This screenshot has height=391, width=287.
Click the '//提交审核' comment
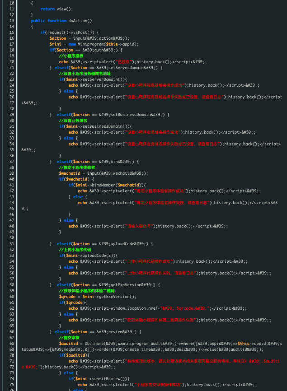[69, 338]
